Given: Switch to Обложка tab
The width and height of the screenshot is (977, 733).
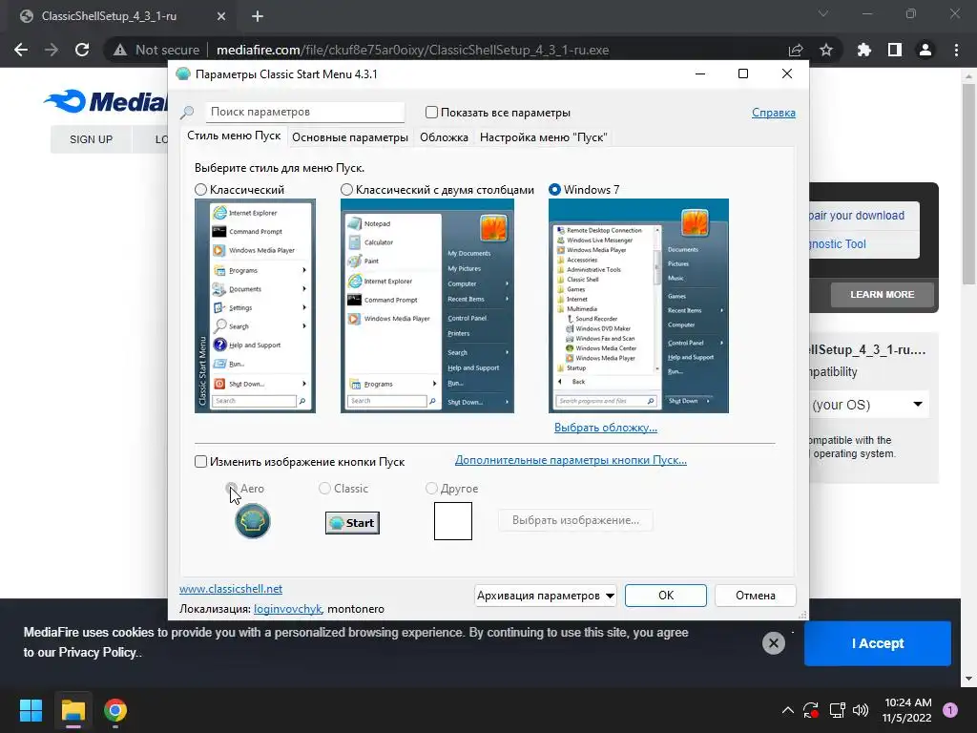Looking at the screenshot, I should tap(444, 137).
